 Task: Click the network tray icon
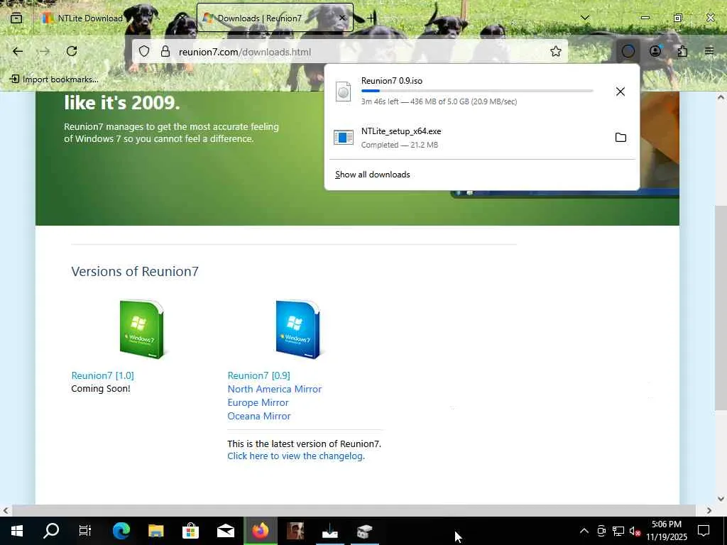[x=618, y=531]
